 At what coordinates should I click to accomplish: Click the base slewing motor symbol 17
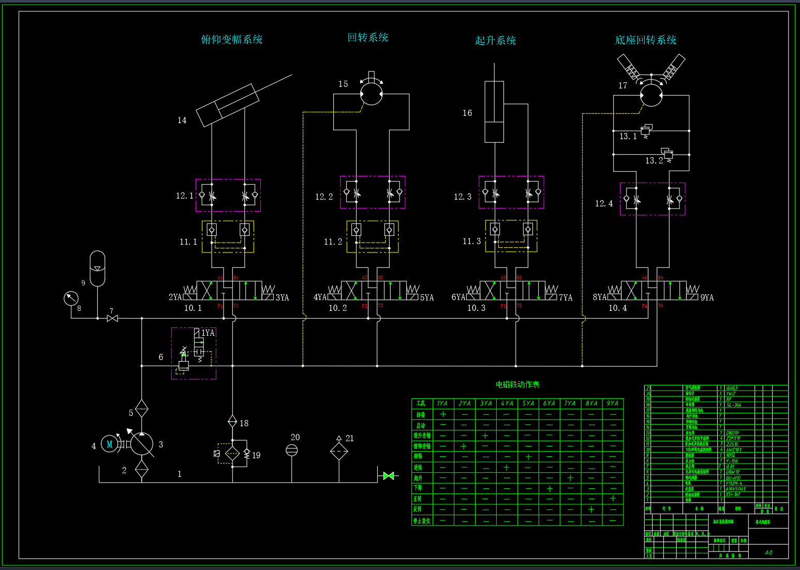(651, 95)
